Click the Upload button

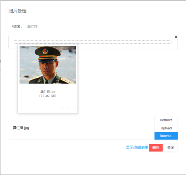click(x=166, y=128)
